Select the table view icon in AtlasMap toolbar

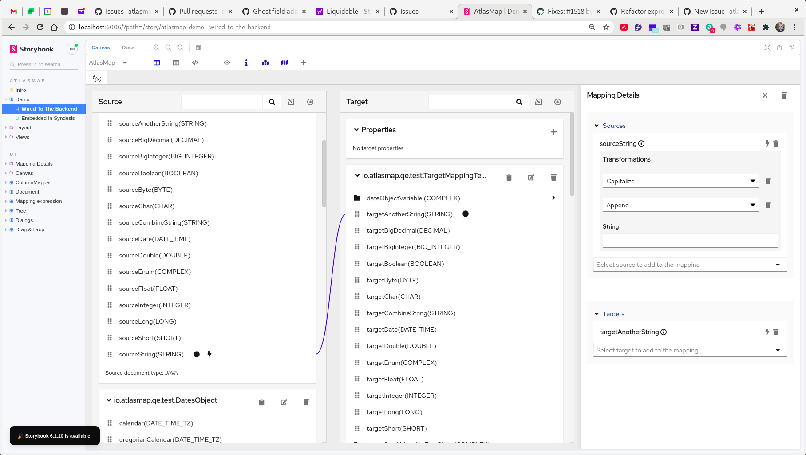coord(176,63)
